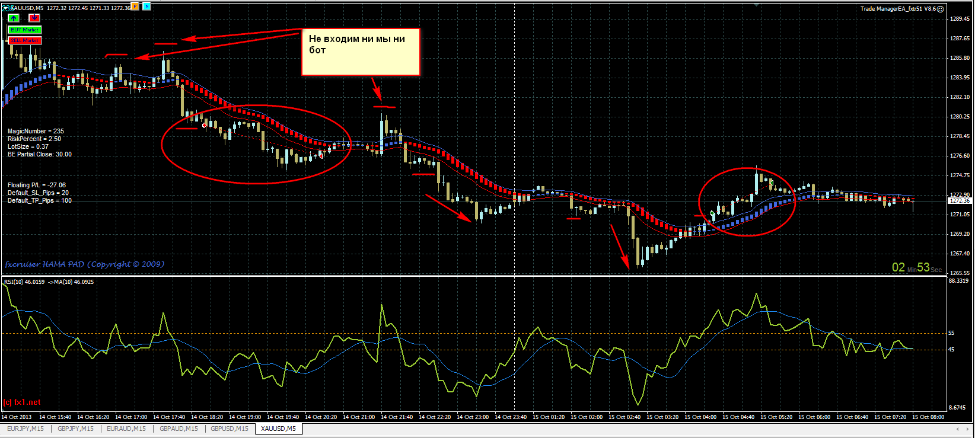Image resolution: width=975 pixels, height=438 pixels.
Task: Click the RiskPercent = 2.50 text
Action: (x=34, y=139)
